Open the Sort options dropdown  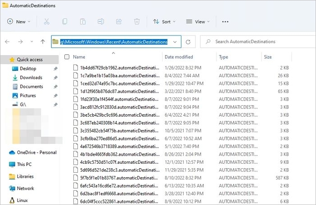point(164,22)
